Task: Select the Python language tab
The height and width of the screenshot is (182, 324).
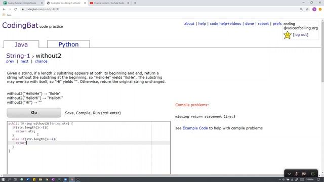Action: (68, 44)
